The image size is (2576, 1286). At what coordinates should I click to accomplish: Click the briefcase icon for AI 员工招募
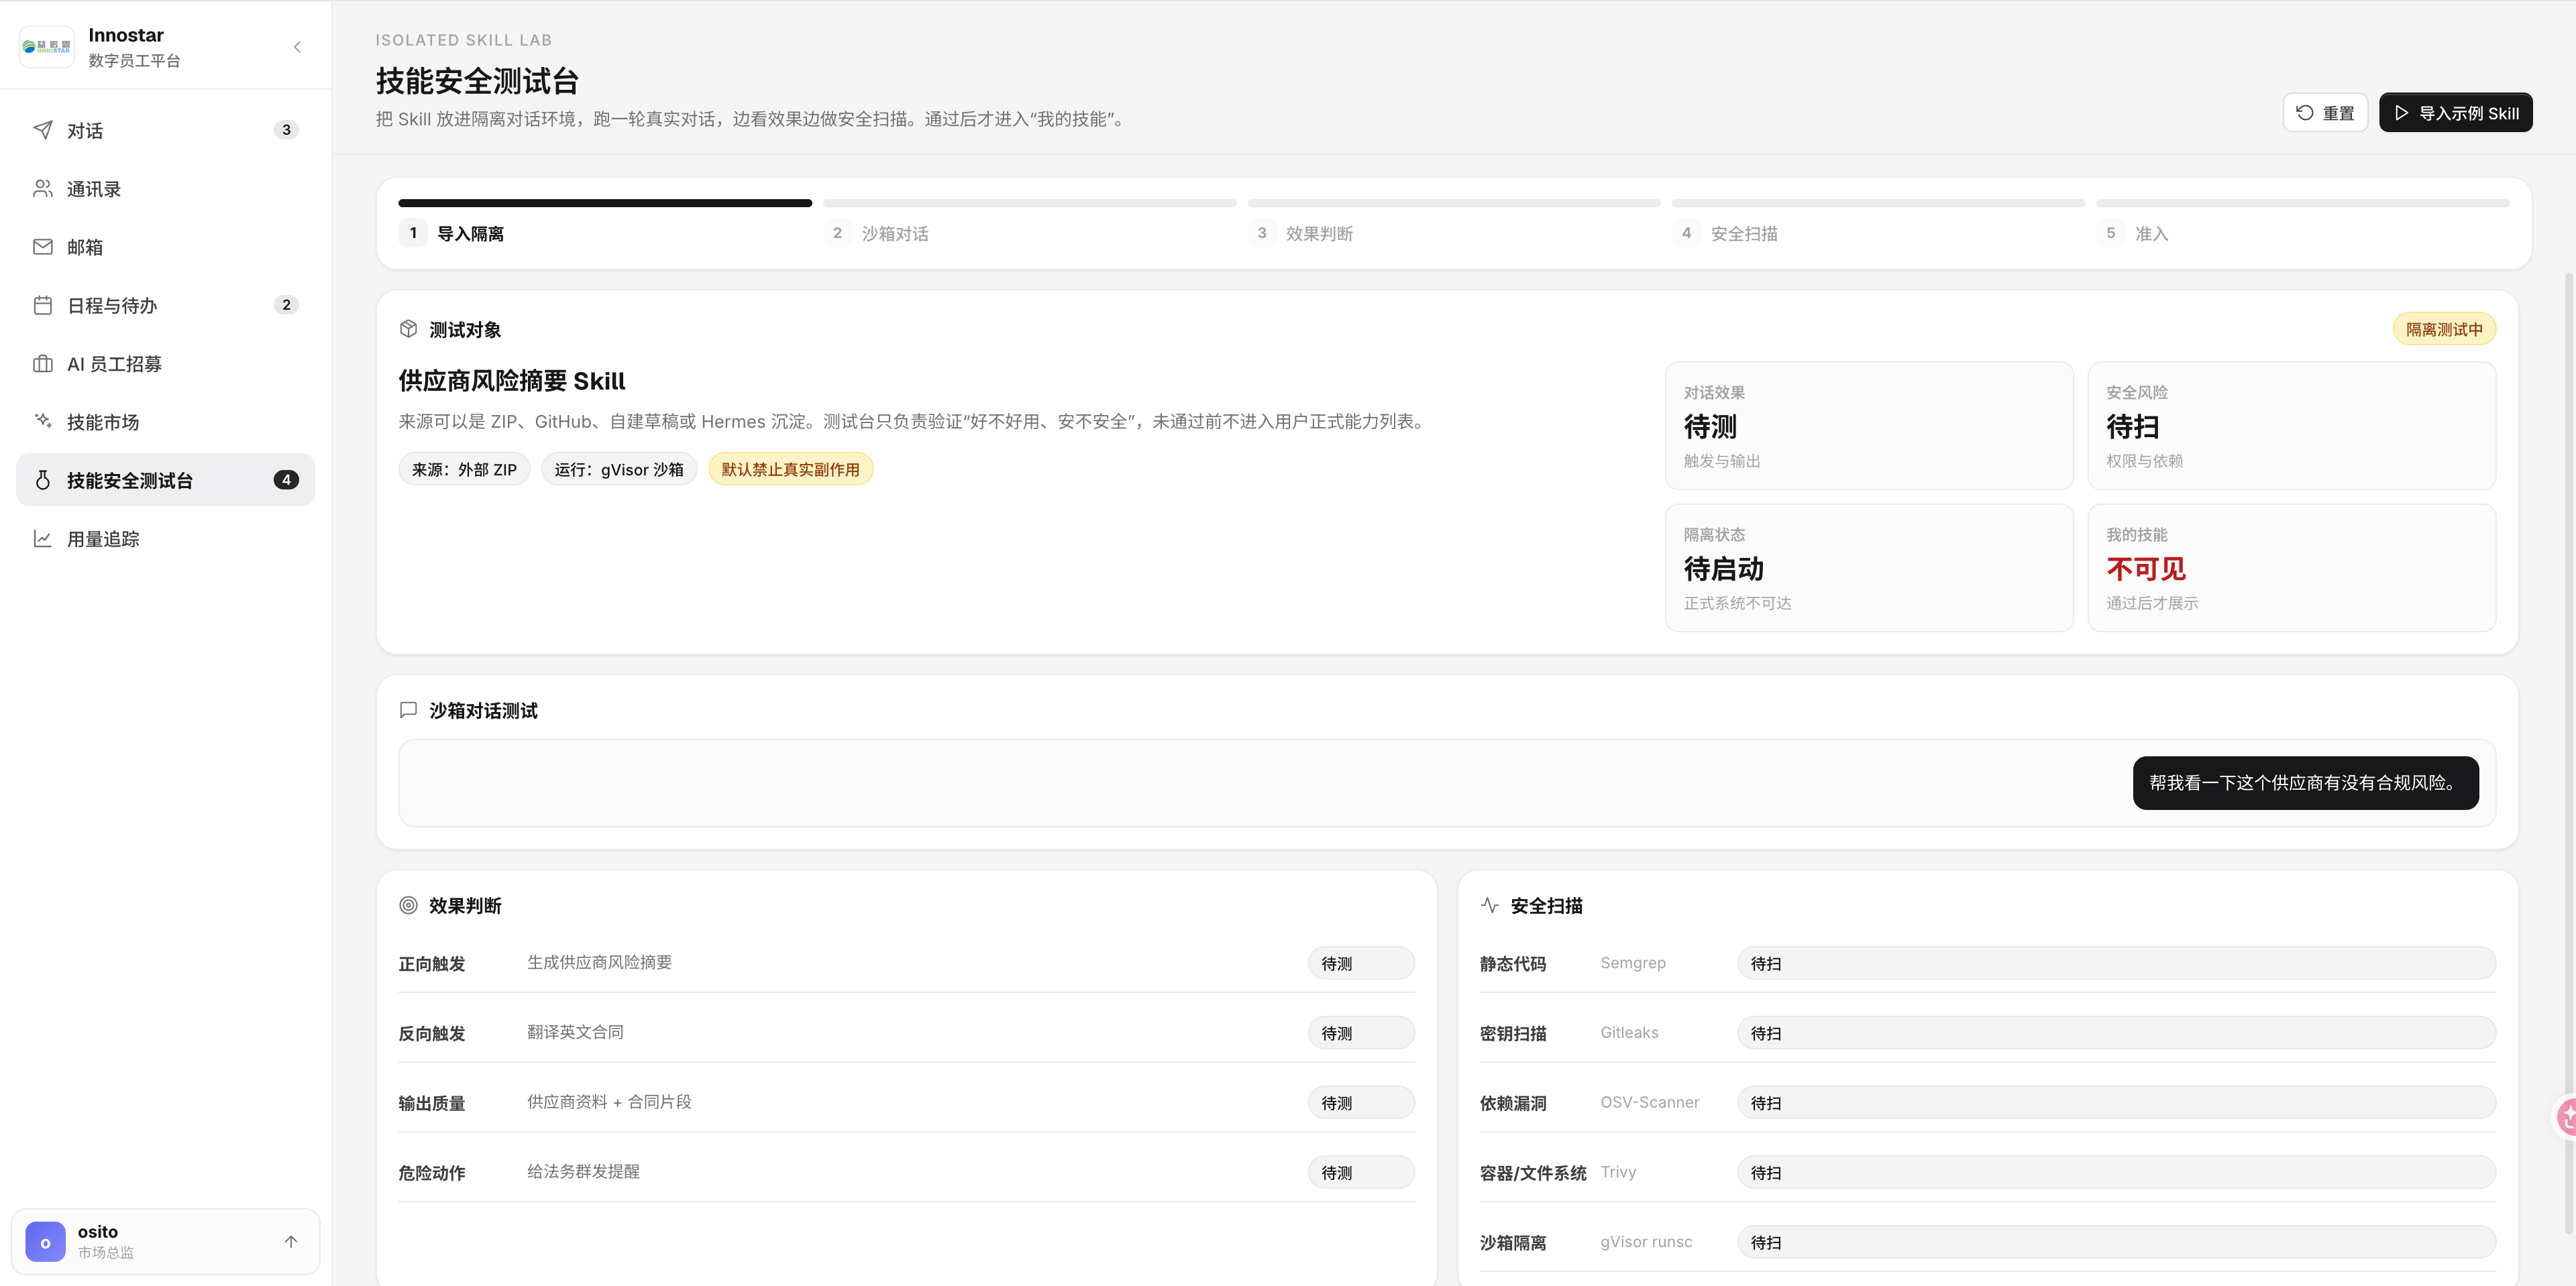pos(43,363)
